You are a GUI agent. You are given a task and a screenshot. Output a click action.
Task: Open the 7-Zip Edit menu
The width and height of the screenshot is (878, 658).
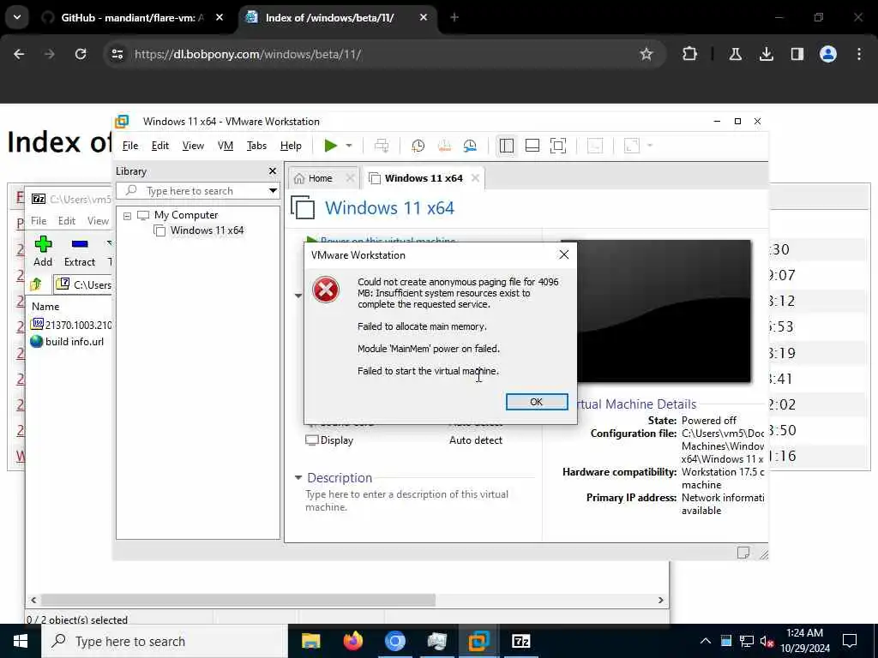(67, 221)
